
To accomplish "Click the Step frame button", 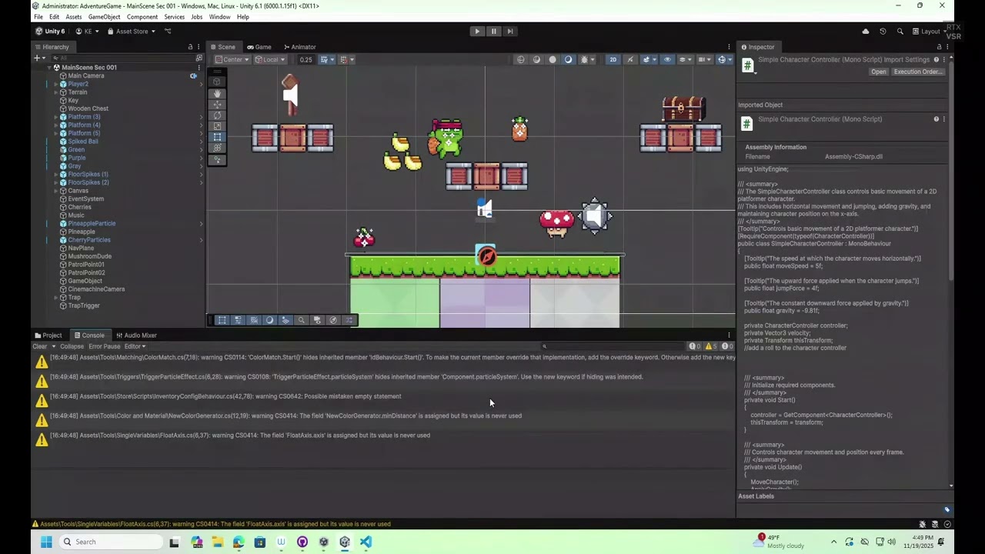I will 509,32.
